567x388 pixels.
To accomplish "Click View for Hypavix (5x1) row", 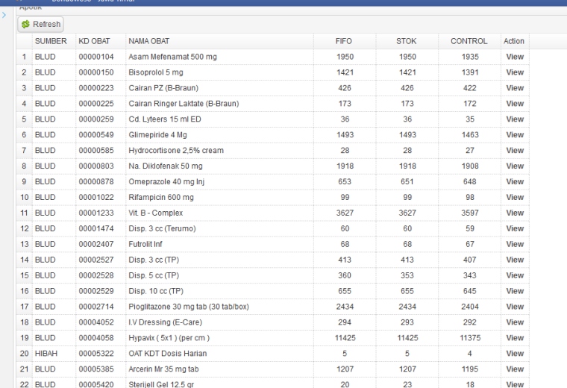I will [515, 338].
